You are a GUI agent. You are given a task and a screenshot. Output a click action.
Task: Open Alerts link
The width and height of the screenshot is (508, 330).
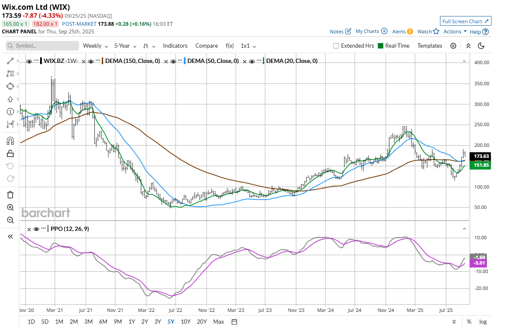pyautogui.click(x=402, y=31)
